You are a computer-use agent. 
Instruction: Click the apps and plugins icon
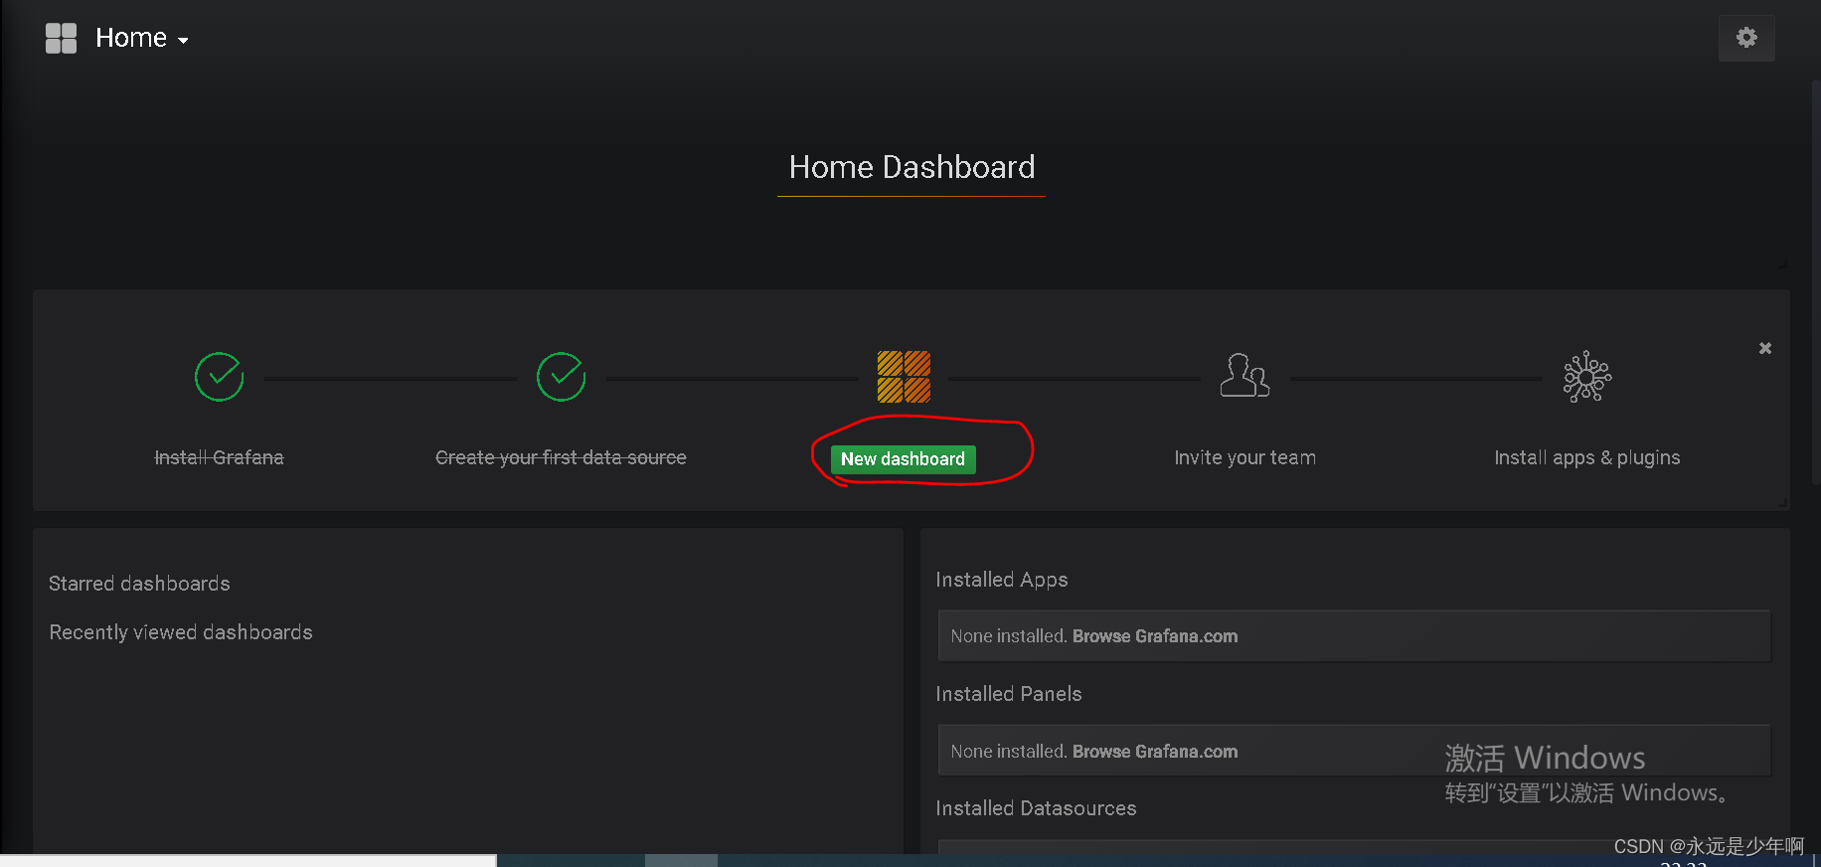pos(1587,377)
